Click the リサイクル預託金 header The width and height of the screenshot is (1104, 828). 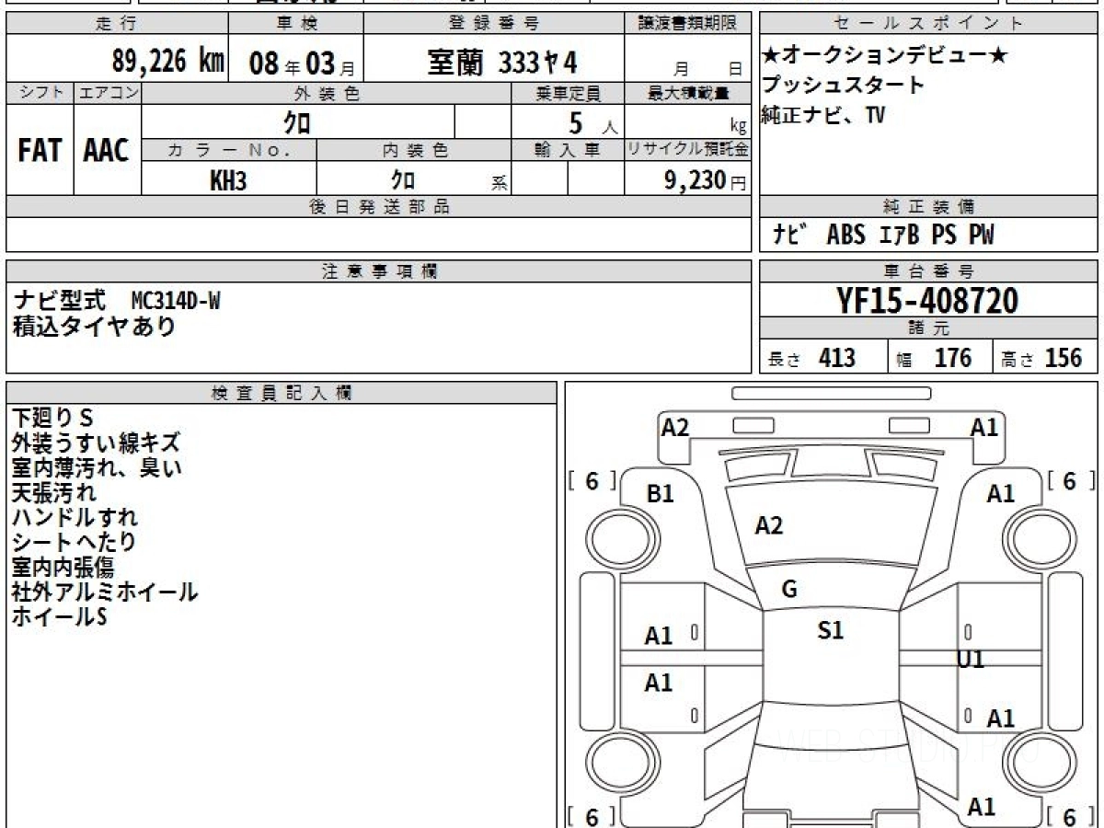pyautogui.click(x=687, y=150)
